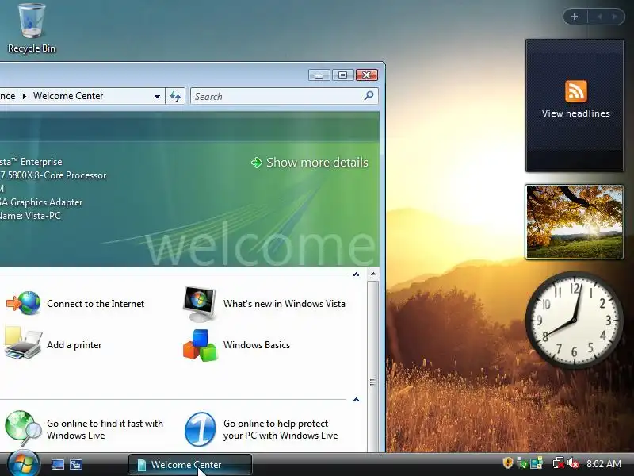The width and height of the screenshot is (634, 476).
Task: Click the previous gadgets page arrow in the sidebar
Action: (x=600, y=17)
